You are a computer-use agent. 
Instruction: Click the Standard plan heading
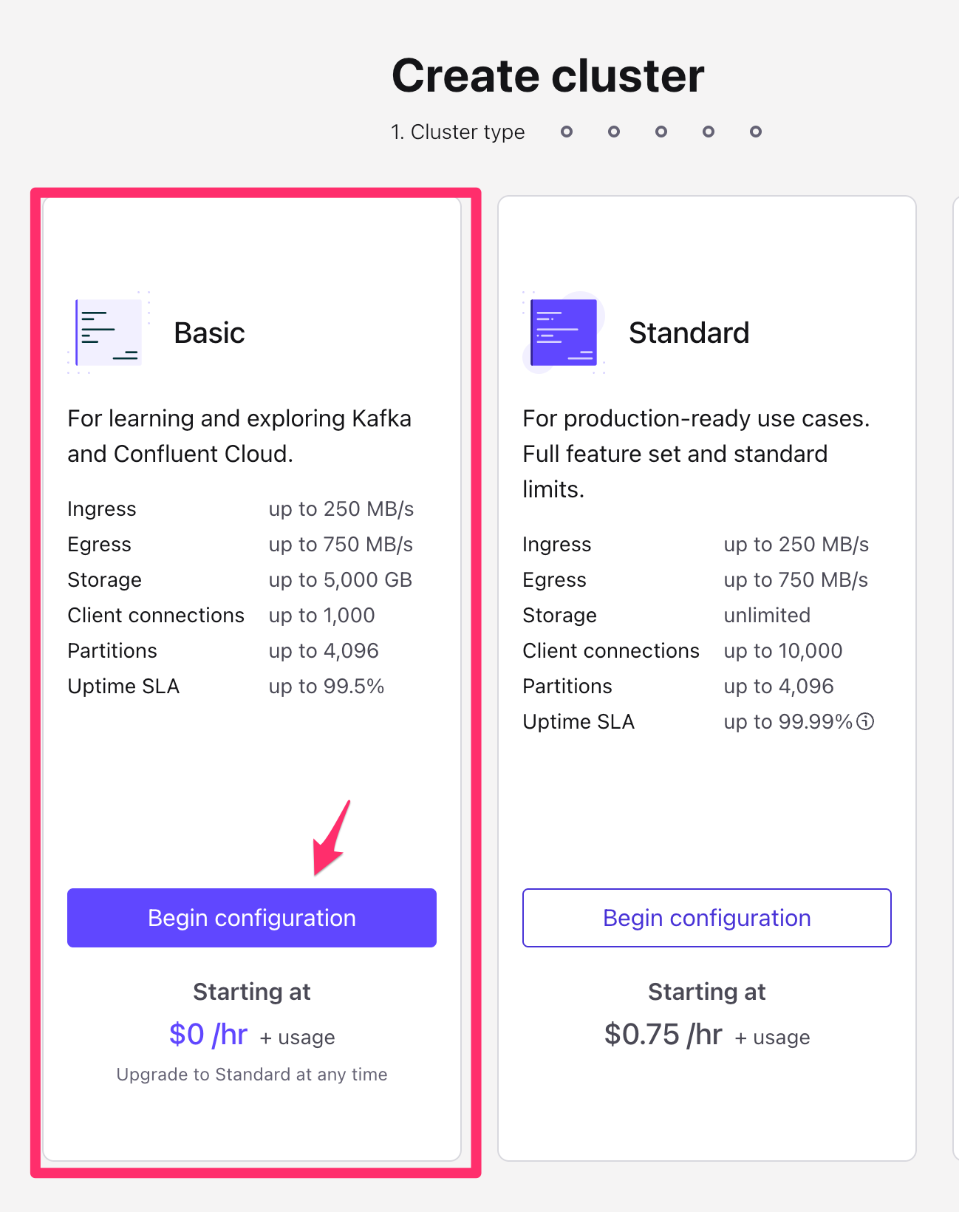point(689,333)
